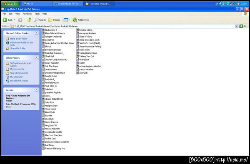Open the Views dropdown button
The height and width of the screenshot is (164, 250).
67,20
